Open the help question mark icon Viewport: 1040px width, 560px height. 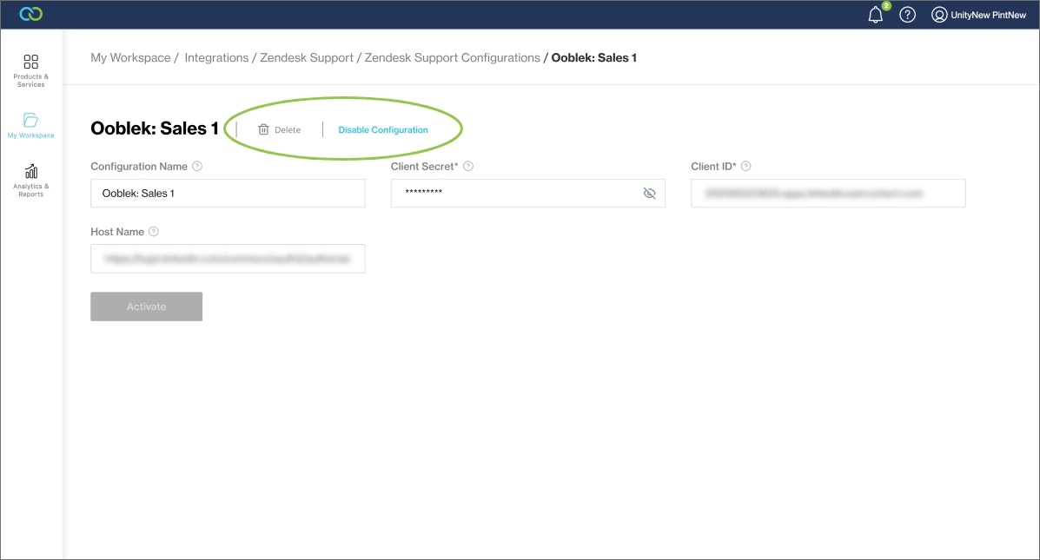(907, 15)
